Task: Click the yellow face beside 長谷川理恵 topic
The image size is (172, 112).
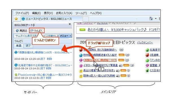Action: click(81, 71)
